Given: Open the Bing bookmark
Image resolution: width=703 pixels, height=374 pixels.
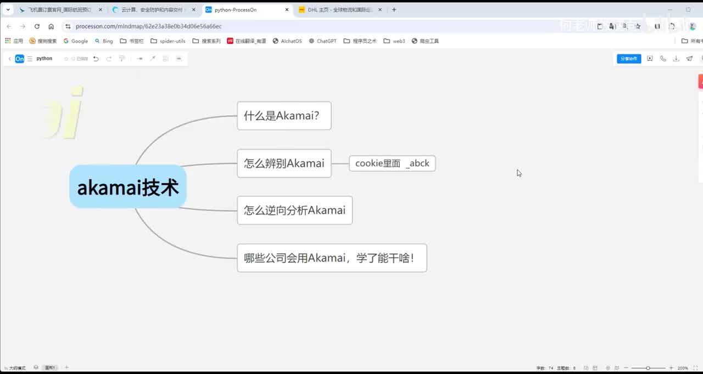Looking at the screenshot, I should [x=104, y=41].
